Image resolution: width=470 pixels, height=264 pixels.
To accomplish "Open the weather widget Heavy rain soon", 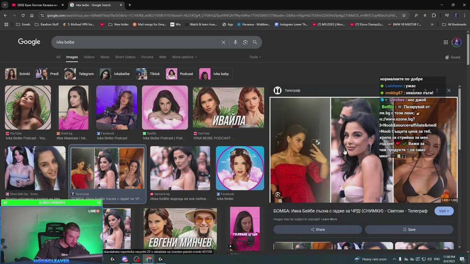I will [370, 259].
